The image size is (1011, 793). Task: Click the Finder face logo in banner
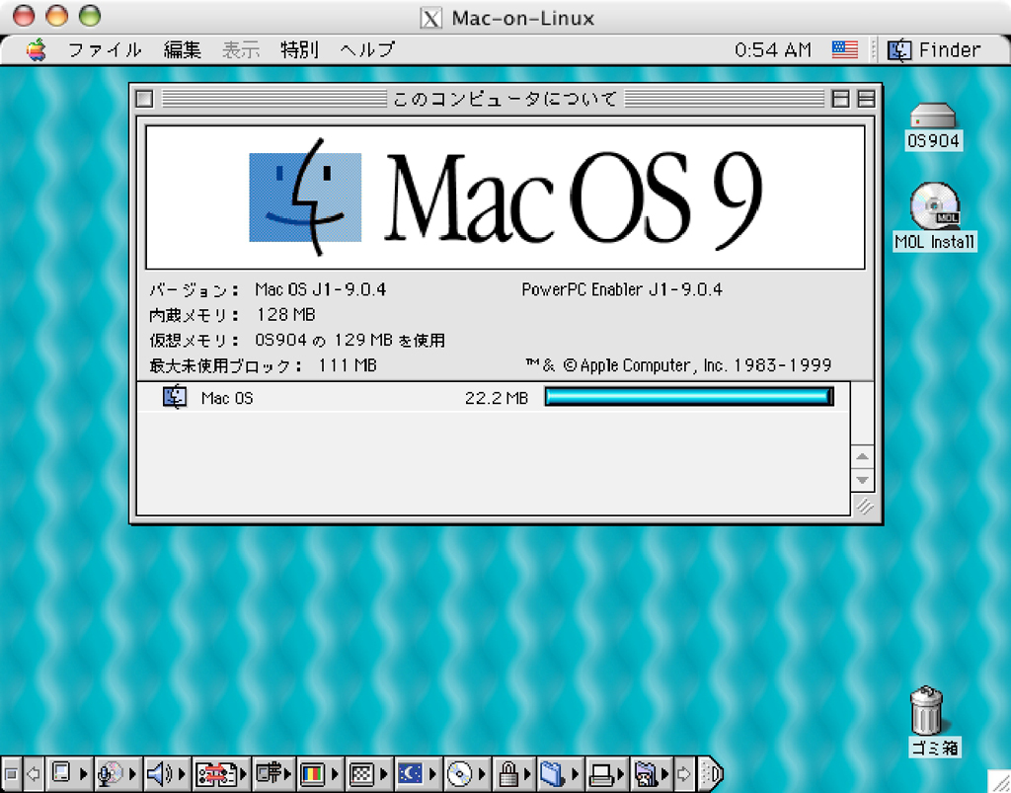(x=305, y=198)
